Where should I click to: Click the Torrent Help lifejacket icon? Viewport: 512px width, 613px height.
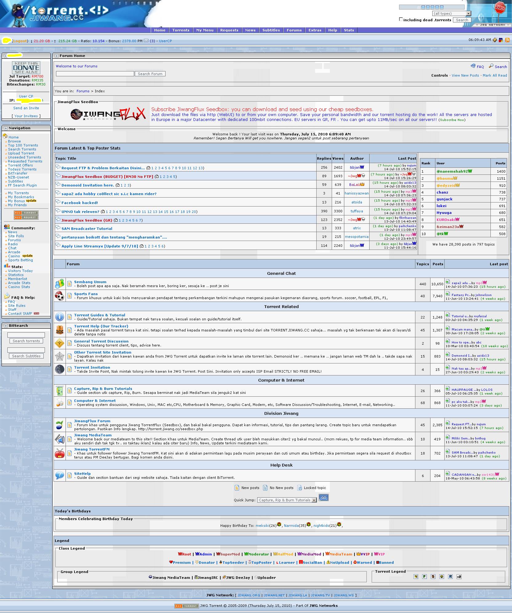point(60,330)
